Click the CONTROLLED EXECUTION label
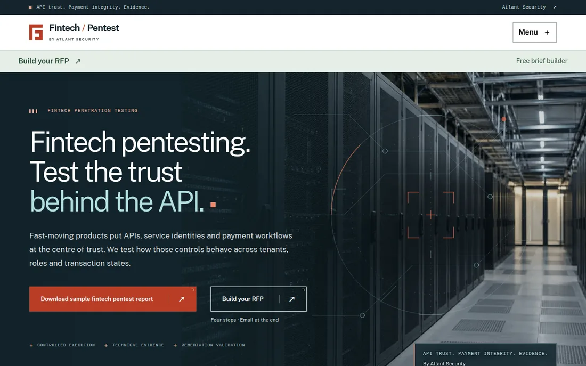Image resolution: width=586 pixels, height=366 pixels. [x=66, y=345]
